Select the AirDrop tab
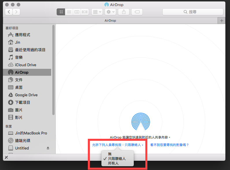230x170 pixels. click(110, 21)
